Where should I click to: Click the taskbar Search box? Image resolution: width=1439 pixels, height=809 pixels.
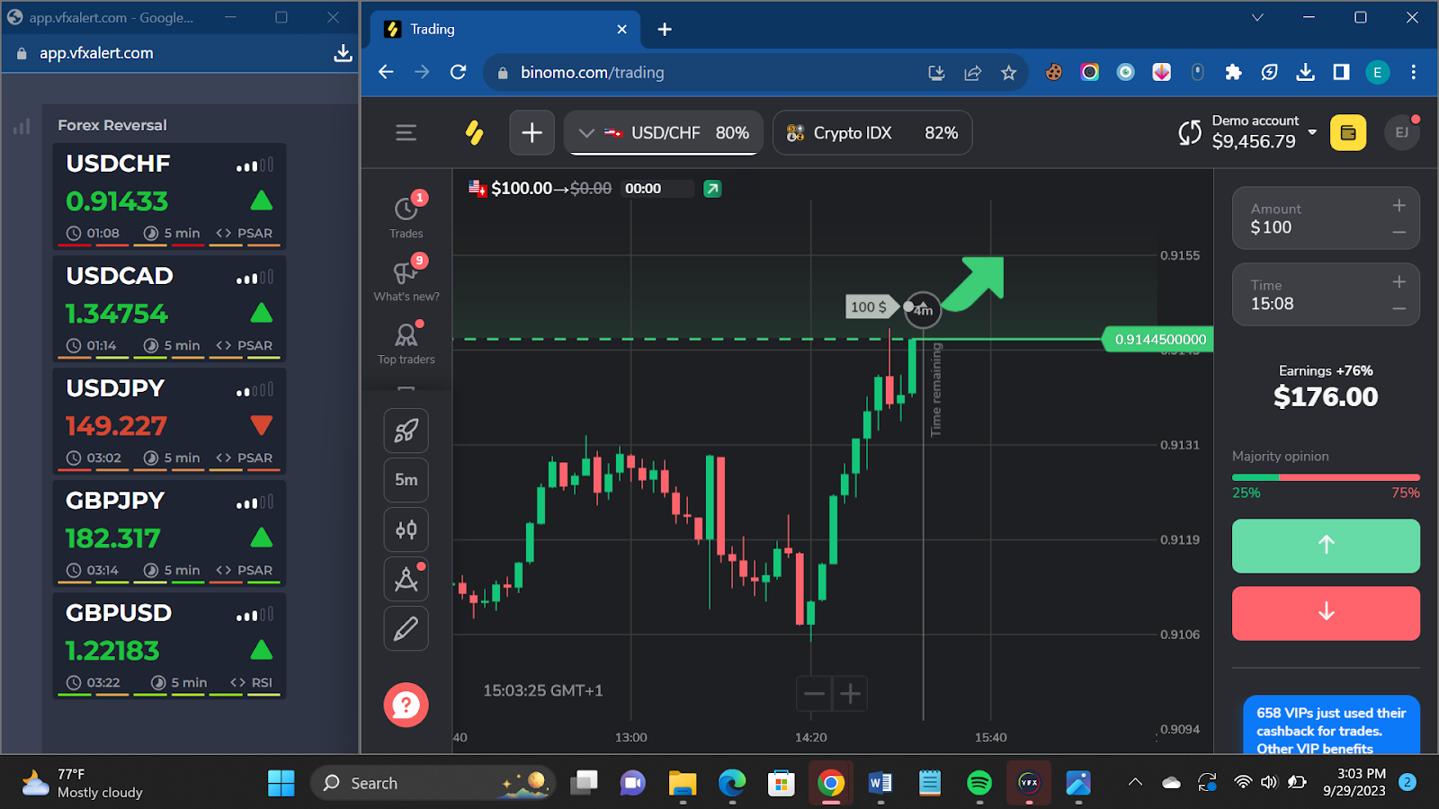432,783
